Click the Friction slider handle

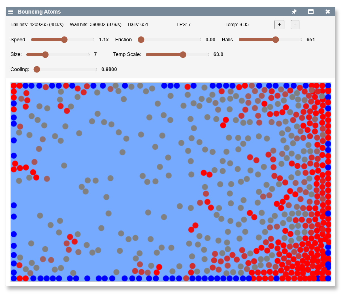pyautogui.click(x=141, y=40)
